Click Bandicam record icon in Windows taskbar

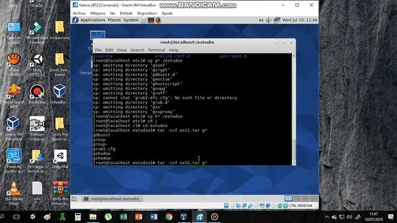(215, 217)
